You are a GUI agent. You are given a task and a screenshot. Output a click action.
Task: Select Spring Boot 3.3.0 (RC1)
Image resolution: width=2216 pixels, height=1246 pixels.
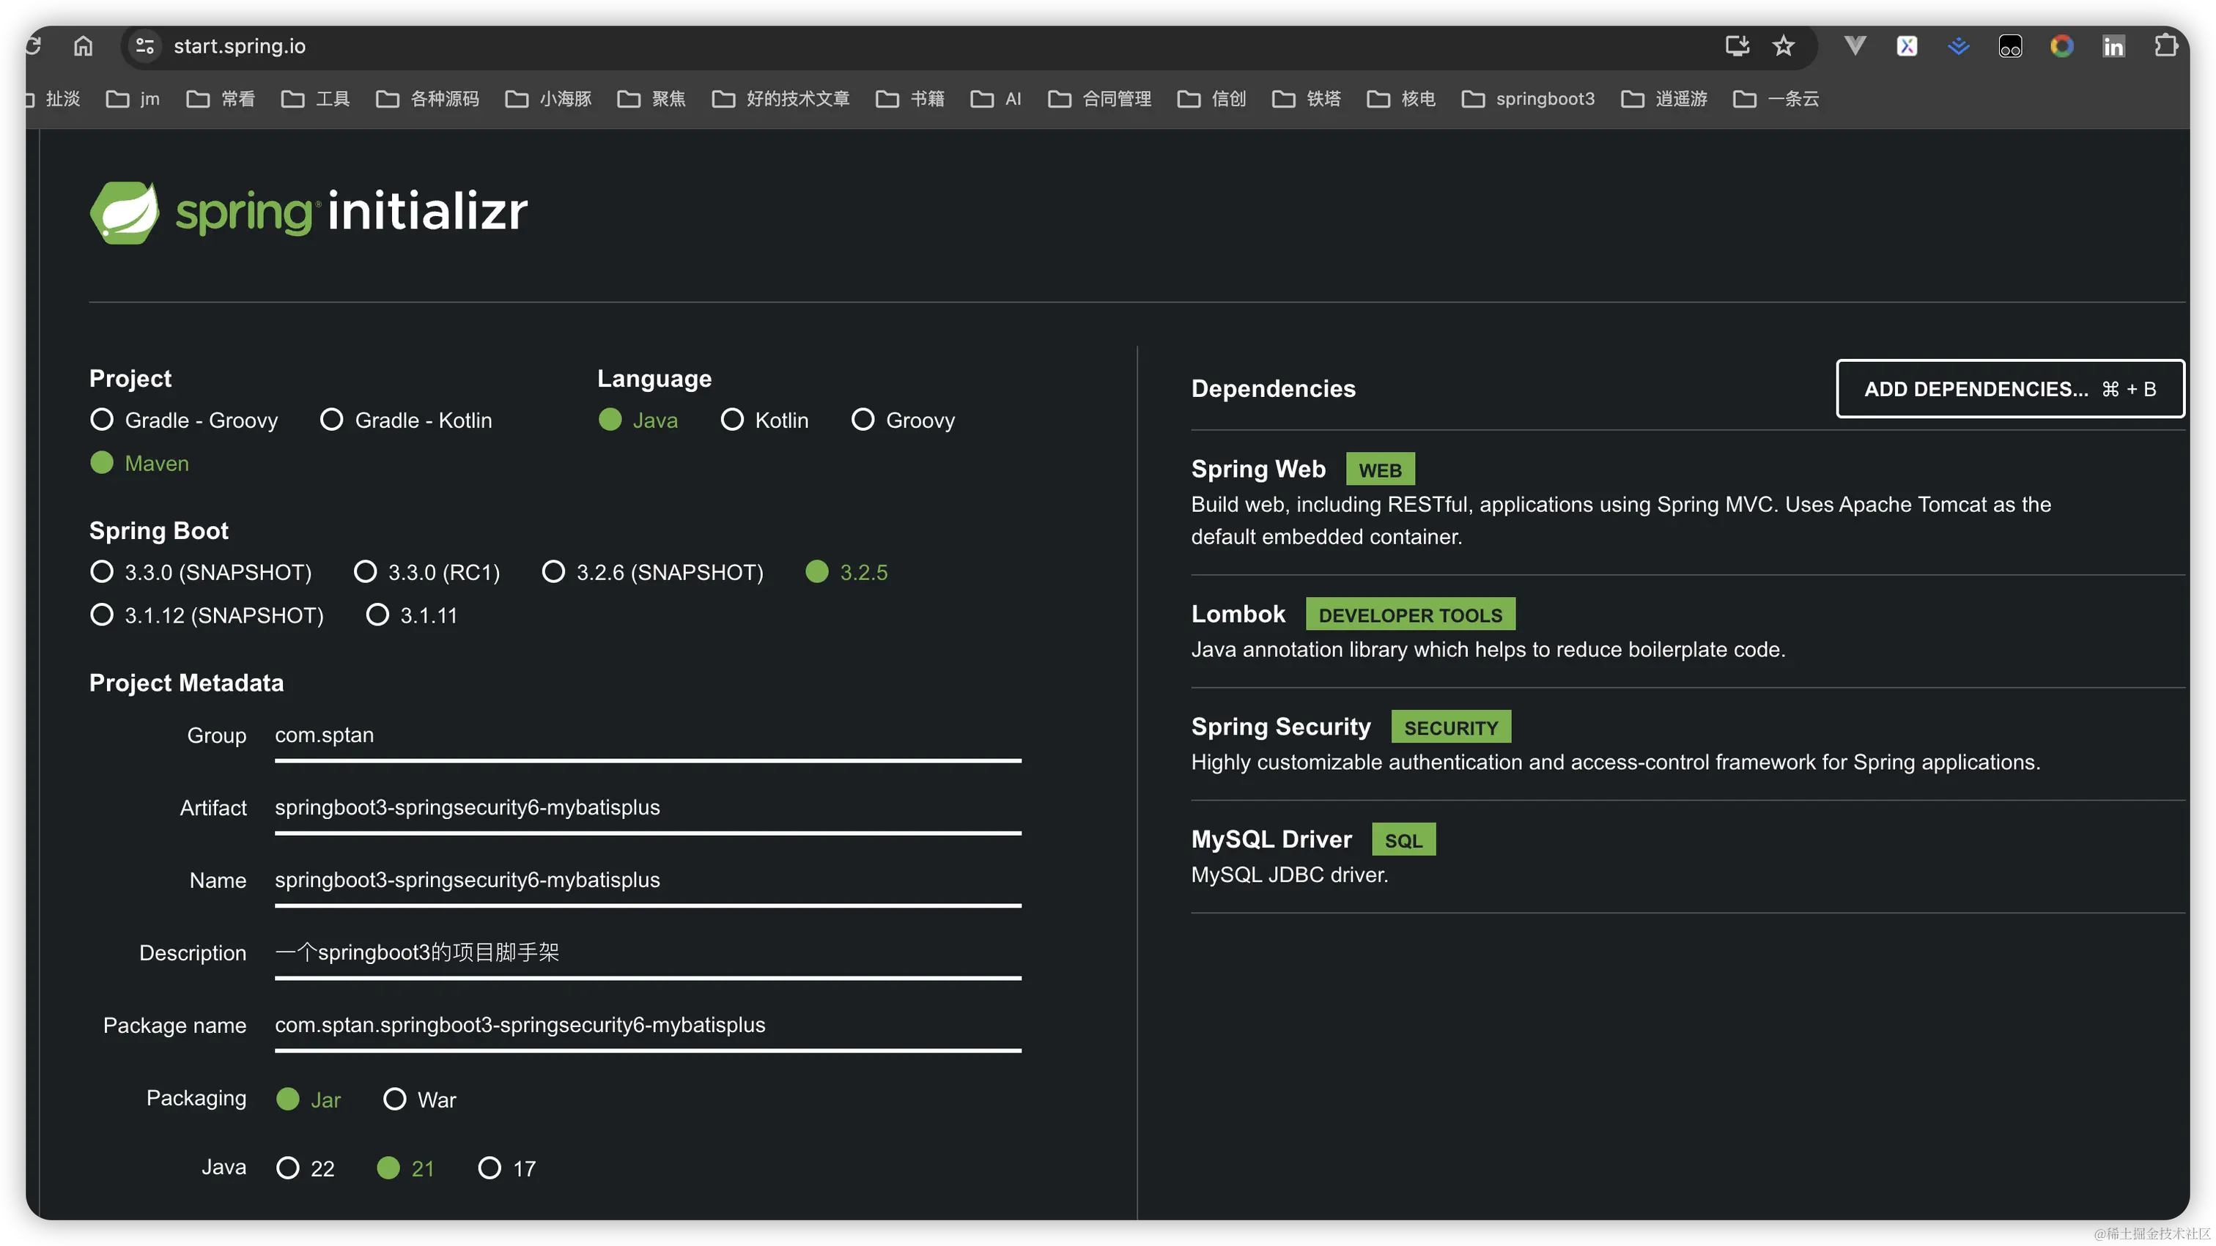[x=426, y=572]
